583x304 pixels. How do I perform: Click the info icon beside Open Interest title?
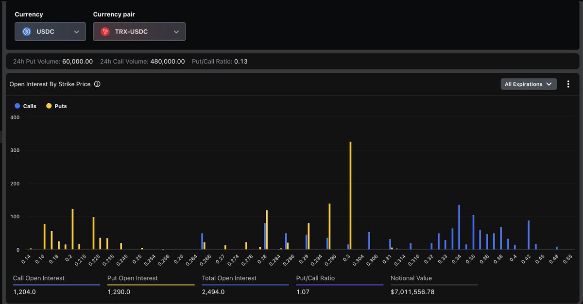[x=97, y=84]
